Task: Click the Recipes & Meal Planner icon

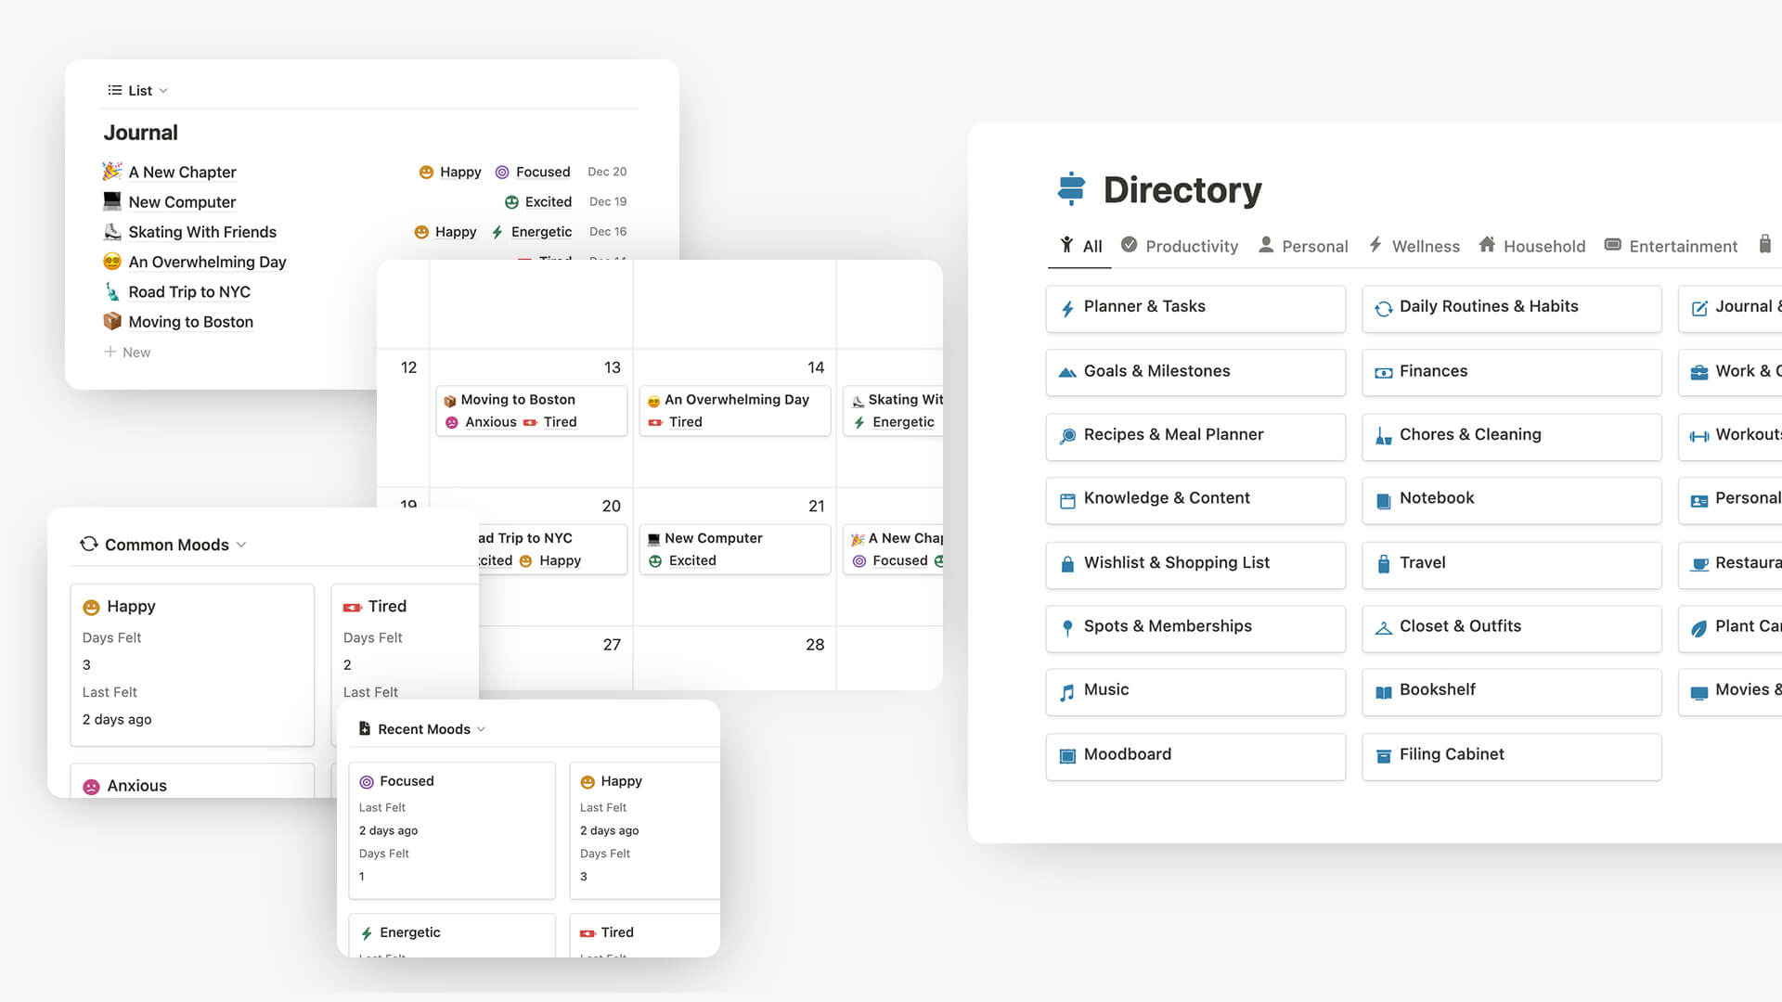Action: pyautogui.click(x=1067, y=434)
